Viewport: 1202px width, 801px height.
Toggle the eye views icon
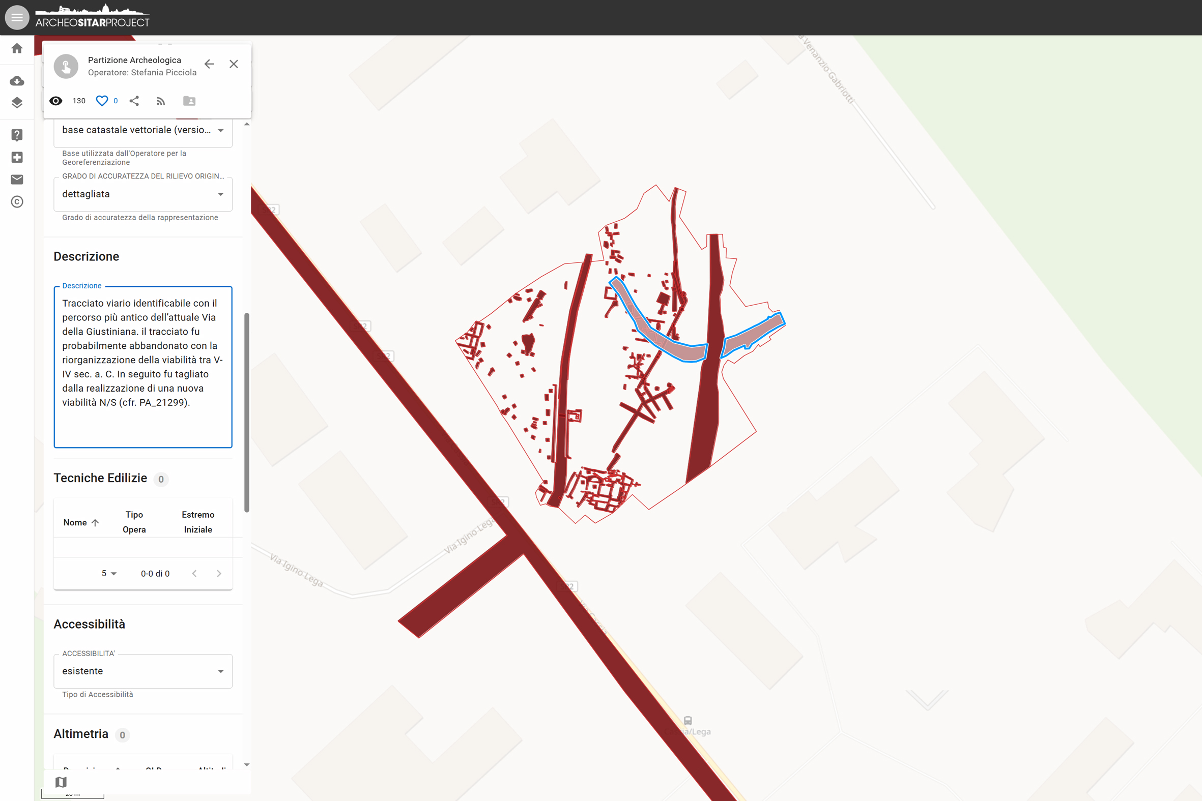coord(55,101)
